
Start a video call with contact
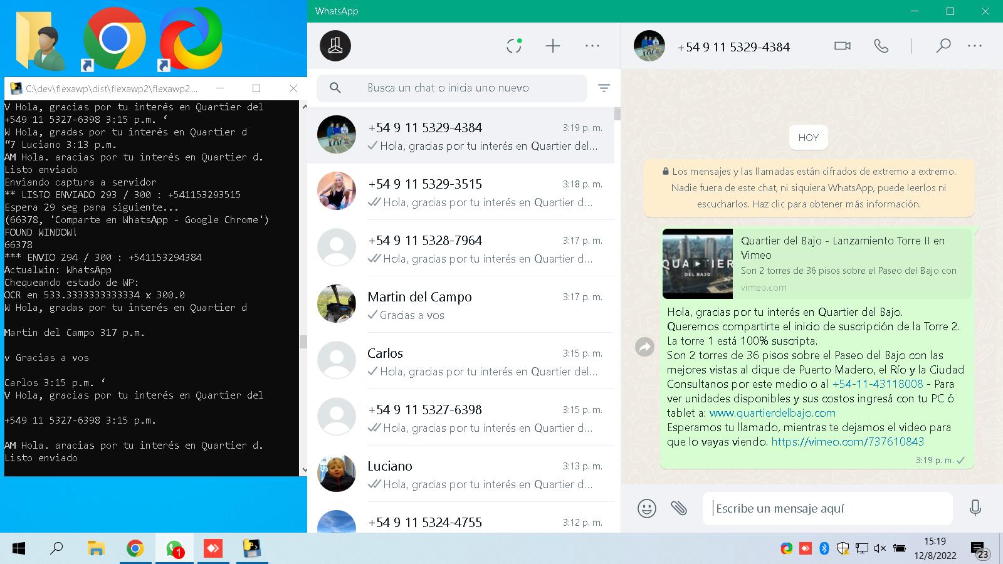pos(843,46)
